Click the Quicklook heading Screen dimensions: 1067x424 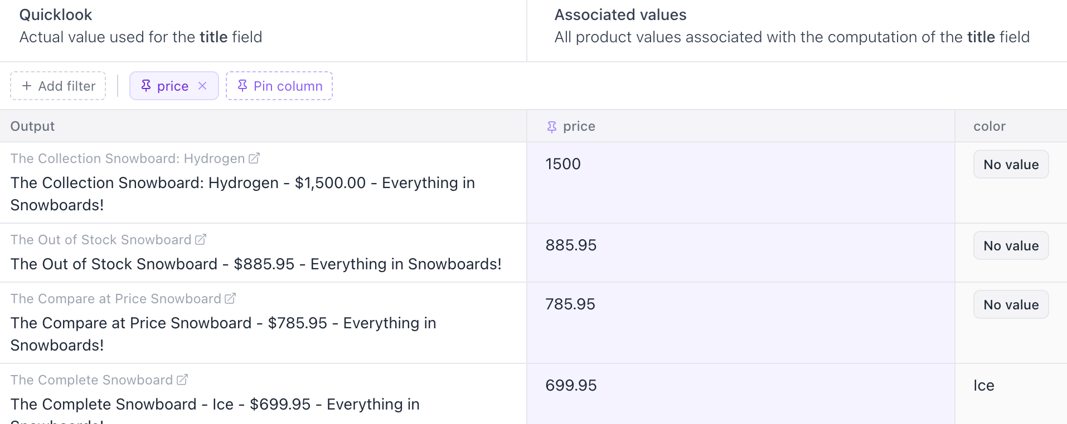pyautogui.click(x=55, y=14)
